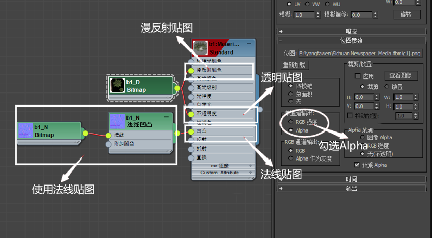The height and width of the screenshot is (238, 432).
Task: Click the b1_N Bitmap node preview icon
Action: (x=26, y=130)
